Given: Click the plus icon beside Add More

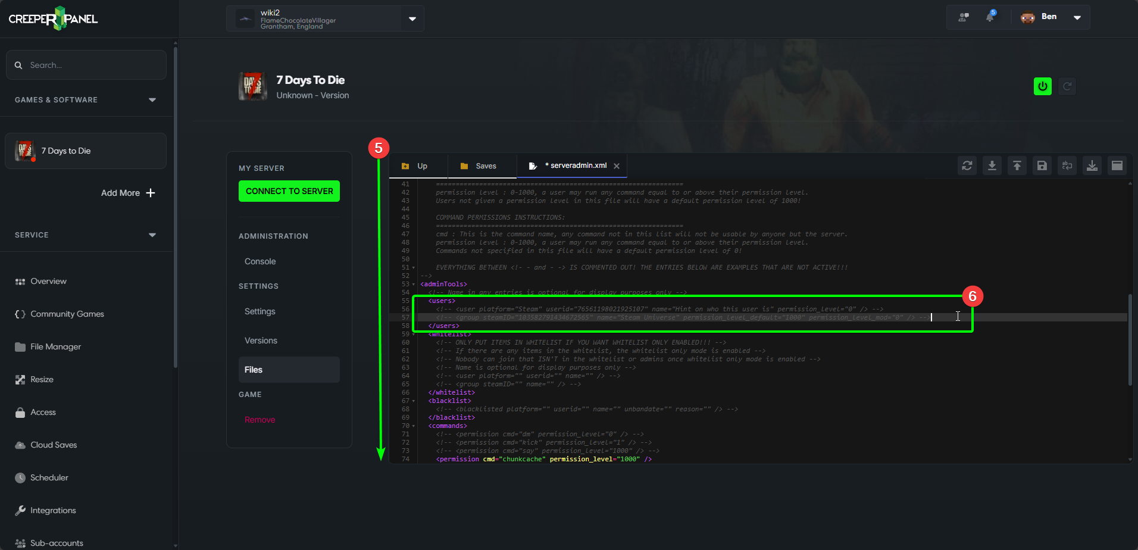Looking at the screenshot, I should click(151, 193).
